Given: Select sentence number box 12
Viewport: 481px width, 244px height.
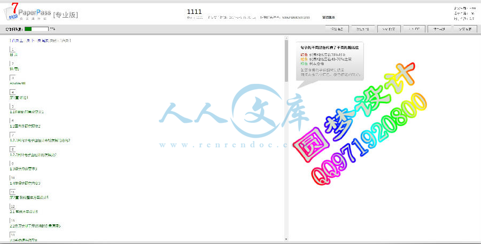Looking at the screenshot, I should tap(12, 206).
